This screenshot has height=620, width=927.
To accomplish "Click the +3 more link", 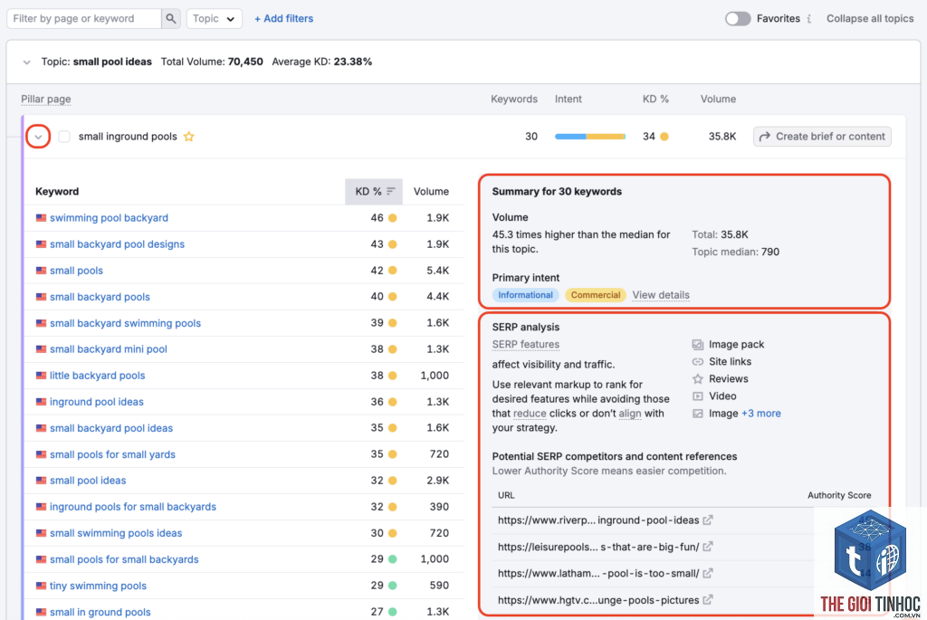I will click(x=760, y=413).
